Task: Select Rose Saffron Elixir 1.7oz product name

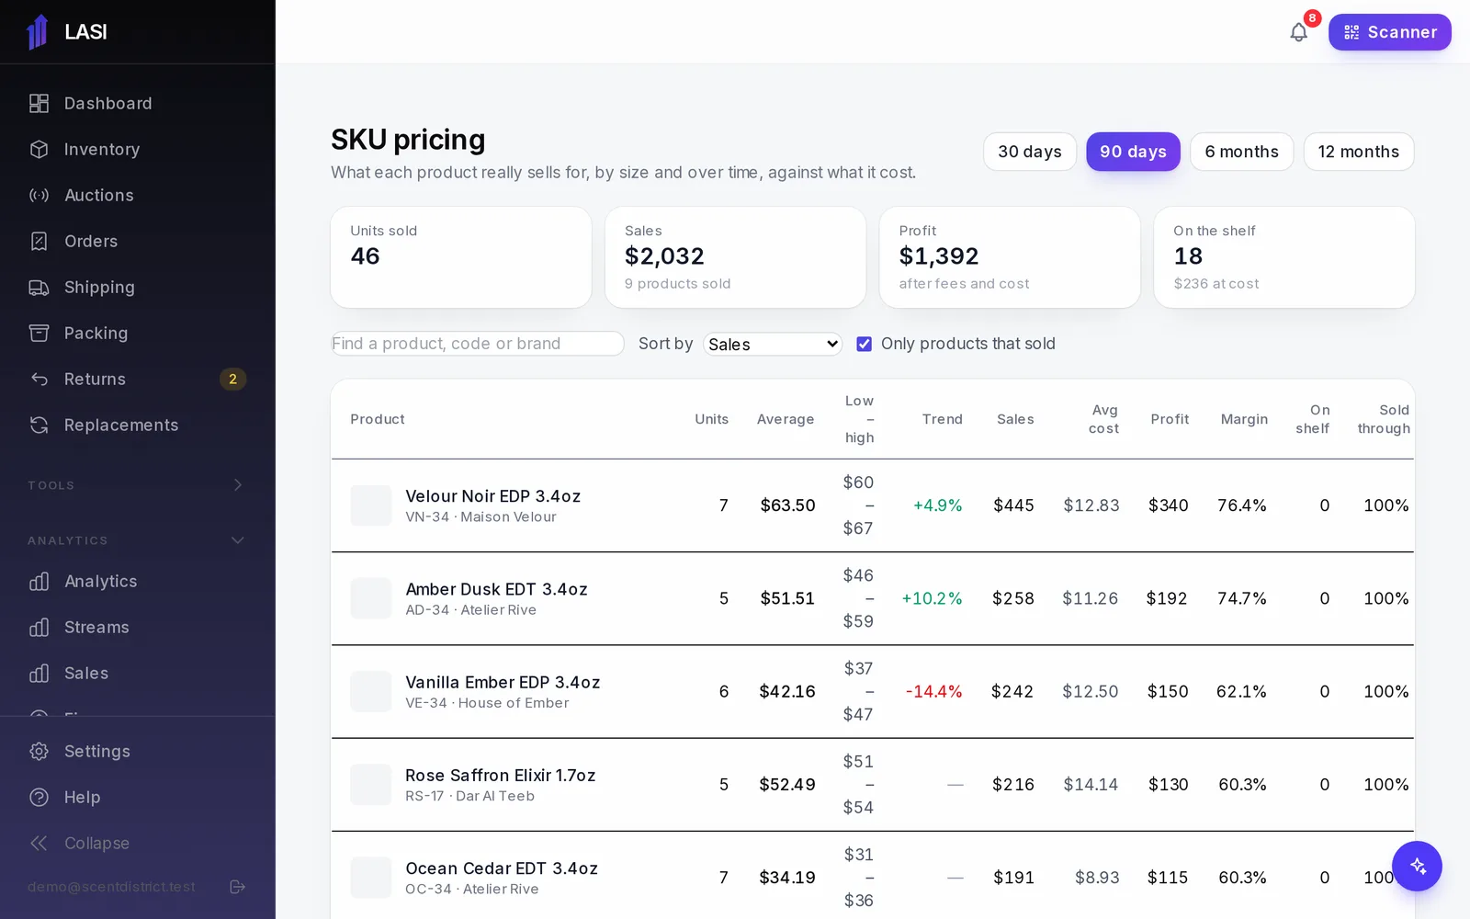Action: 501,776
